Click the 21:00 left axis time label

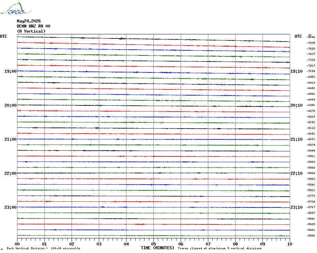(11, 139)
